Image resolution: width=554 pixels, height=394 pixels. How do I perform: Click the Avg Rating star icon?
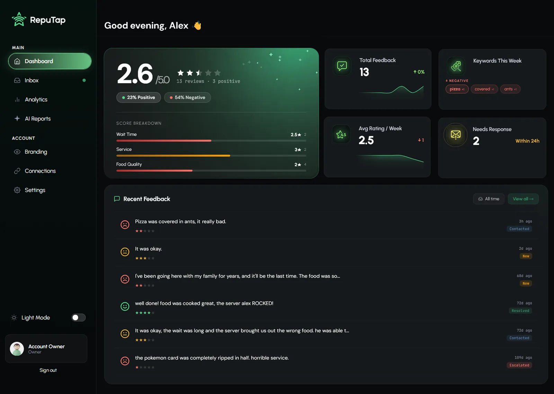point(341,134)
